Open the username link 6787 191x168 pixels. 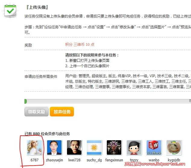click(x=34, y=160)
